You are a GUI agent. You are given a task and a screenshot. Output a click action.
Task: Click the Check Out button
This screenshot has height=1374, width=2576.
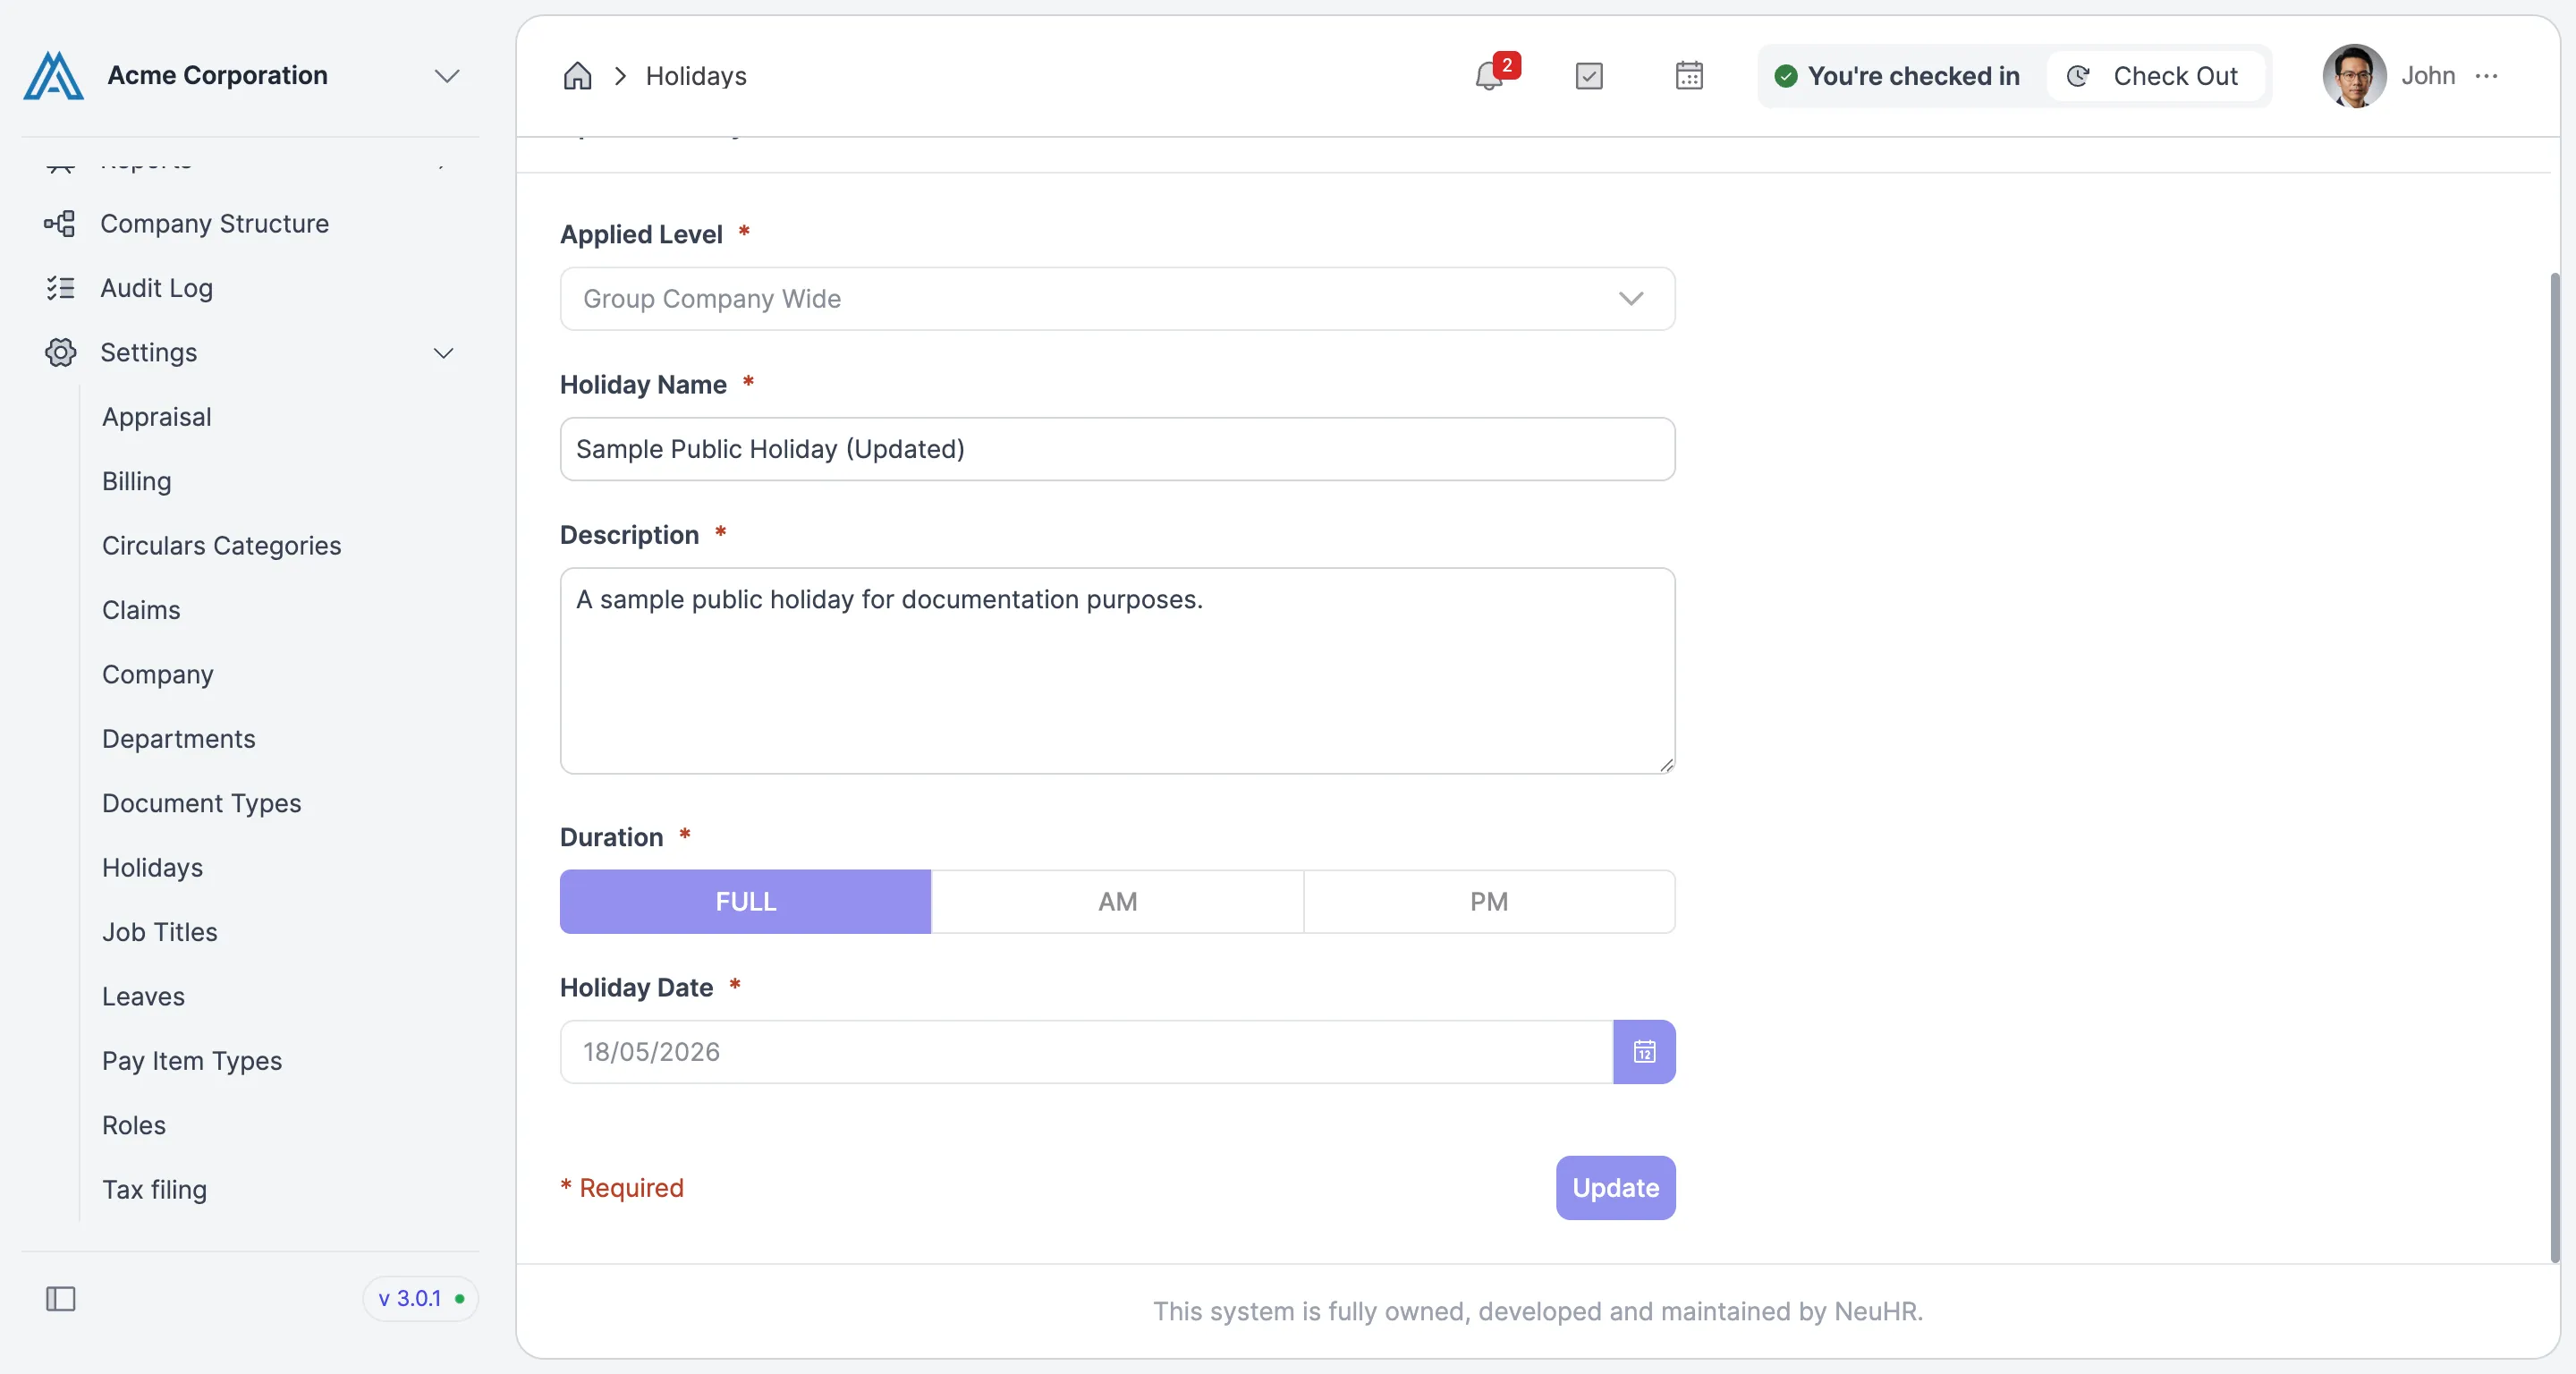(2155, 76)
